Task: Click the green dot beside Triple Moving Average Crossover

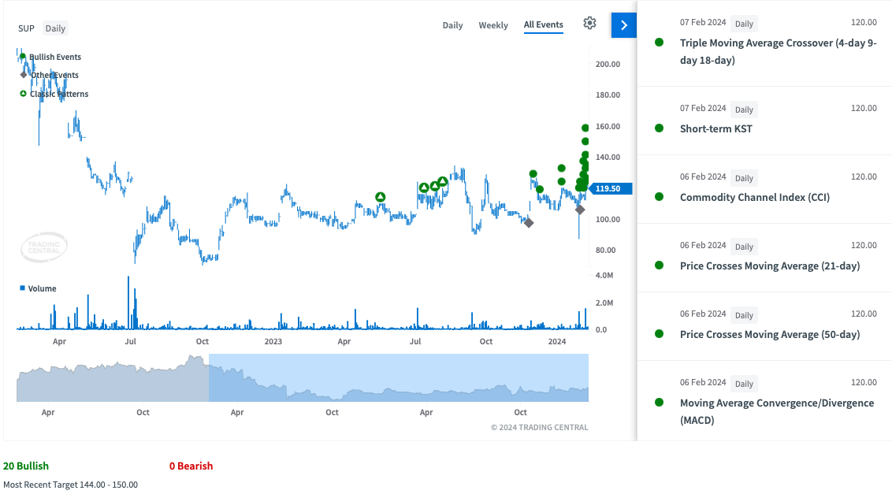Action: click(x=660, y=42)
